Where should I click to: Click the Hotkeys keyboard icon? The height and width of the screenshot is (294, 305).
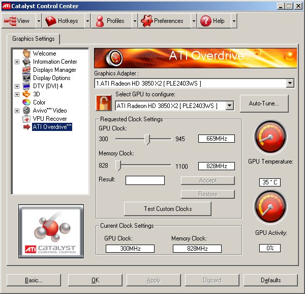click(x=50, y=21)
